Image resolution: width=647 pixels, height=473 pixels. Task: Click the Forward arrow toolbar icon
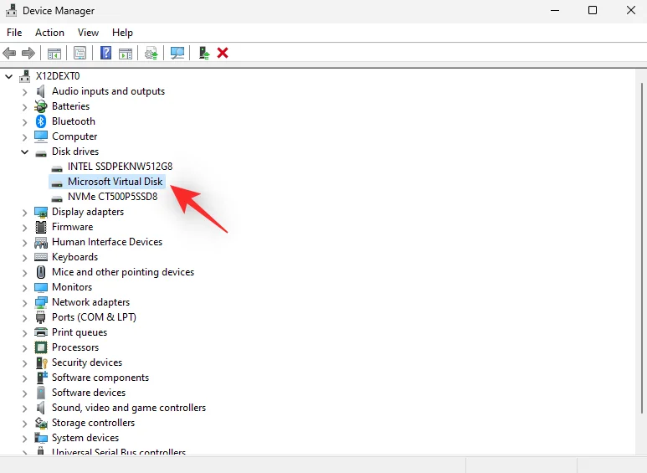(x=28, y=53)
